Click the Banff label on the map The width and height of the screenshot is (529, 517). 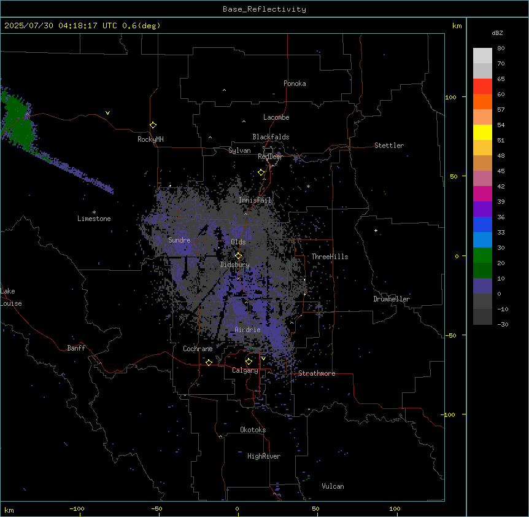point(76,348)
